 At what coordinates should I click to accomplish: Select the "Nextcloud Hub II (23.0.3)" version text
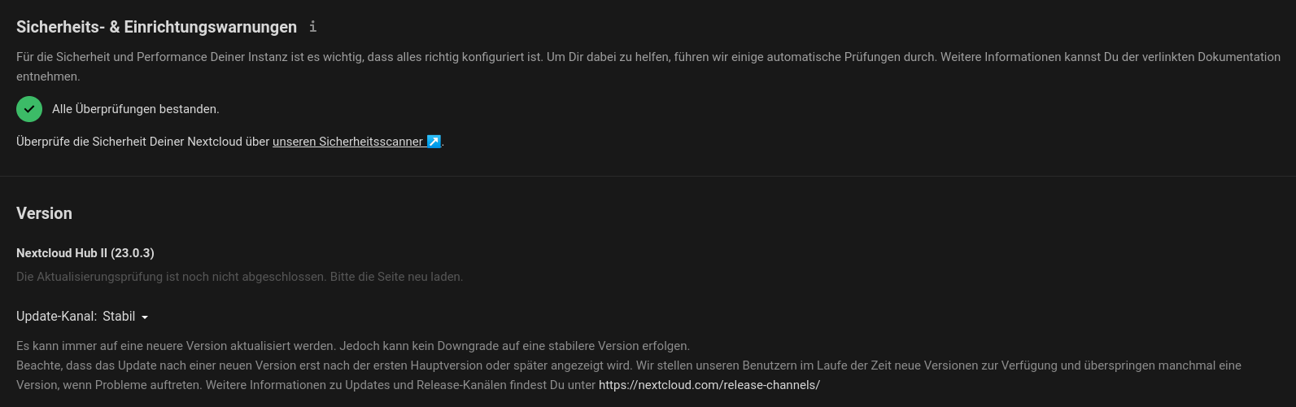click(x=85, y=253)
